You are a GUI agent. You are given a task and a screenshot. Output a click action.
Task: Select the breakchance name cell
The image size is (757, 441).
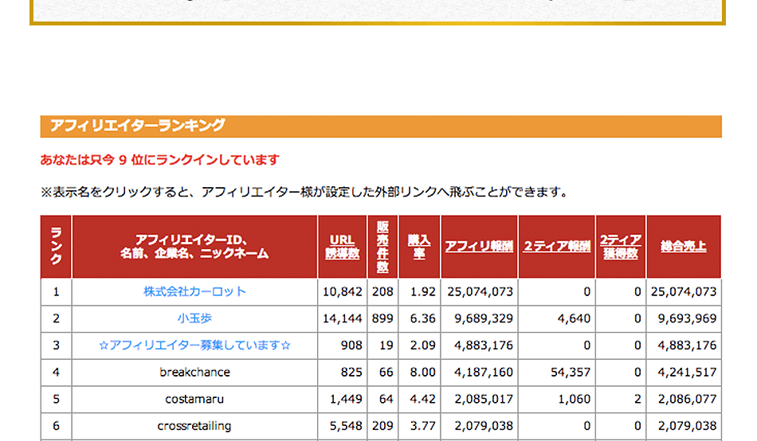click(x=194, y=373)
